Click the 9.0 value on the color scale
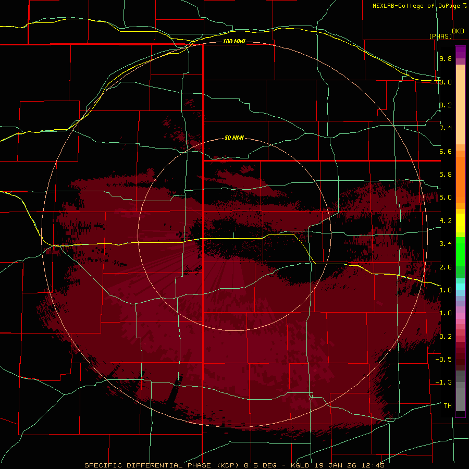The width and height of the screenshot is (469, 469). click(446, 82)
